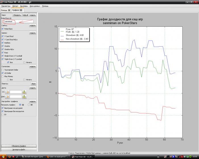
Task: Expand the Лимиты section with show
Action: (x=34, y=84)
